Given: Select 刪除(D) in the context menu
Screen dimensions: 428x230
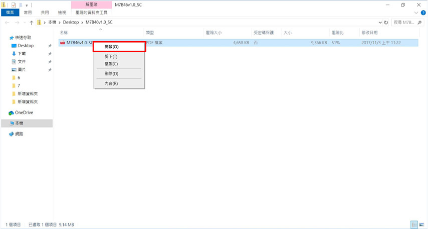Looking at the screenshot, I should pyautogui.click(x=111, y=74).
